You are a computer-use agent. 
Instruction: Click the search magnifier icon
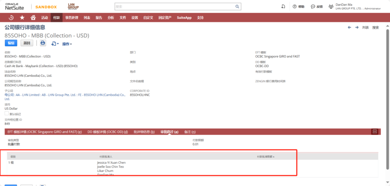click(x=237, y=7)
